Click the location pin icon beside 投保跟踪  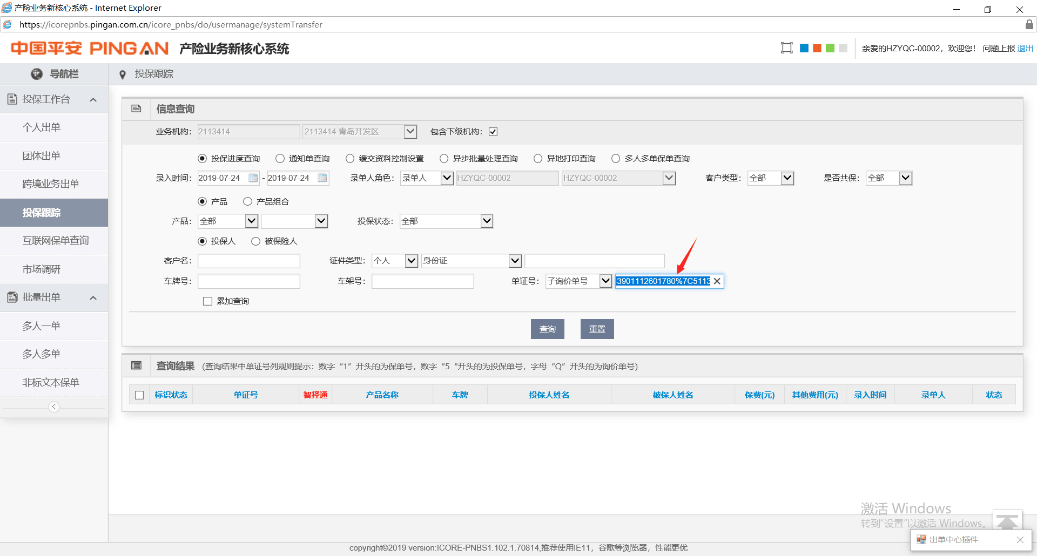(123, 74)
